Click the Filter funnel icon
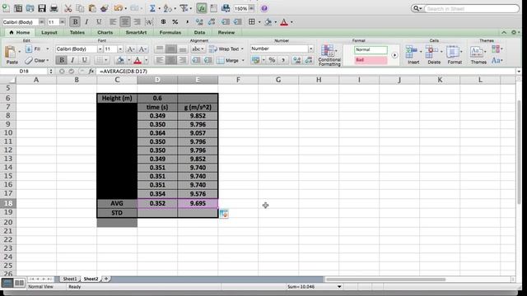The height and width of the screenshot is (296, 527). click(x=184, y=8)
